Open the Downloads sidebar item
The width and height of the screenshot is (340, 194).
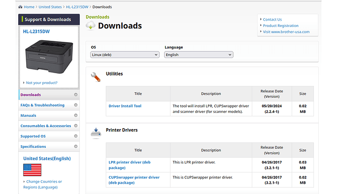(x=49, y=95)
